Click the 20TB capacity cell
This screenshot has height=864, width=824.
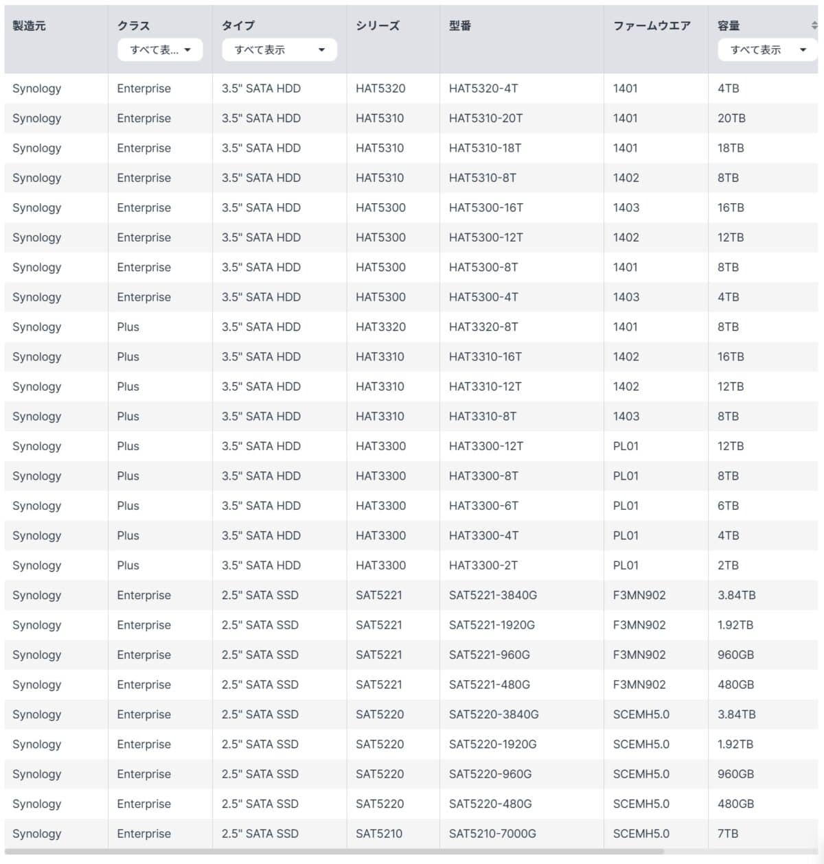coord(731,118)
